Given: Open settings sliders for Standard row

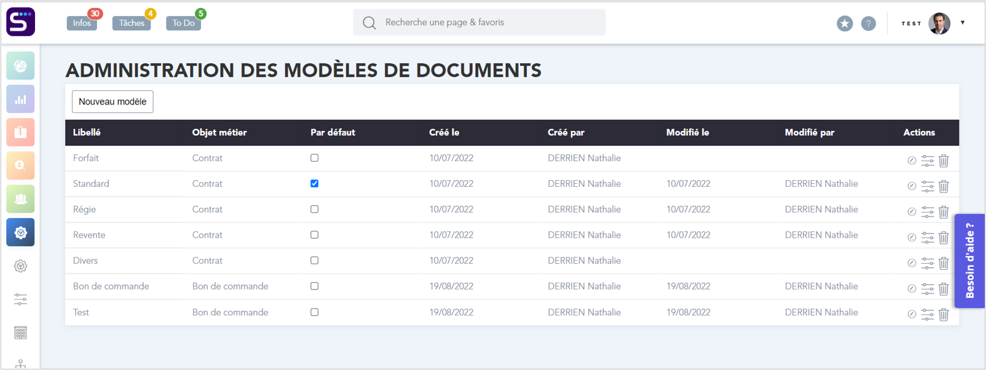Looking at the screenshot, I should (928, 186).
